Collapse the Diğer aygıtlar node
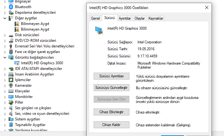Screen dimensions: 224x136 5,18
